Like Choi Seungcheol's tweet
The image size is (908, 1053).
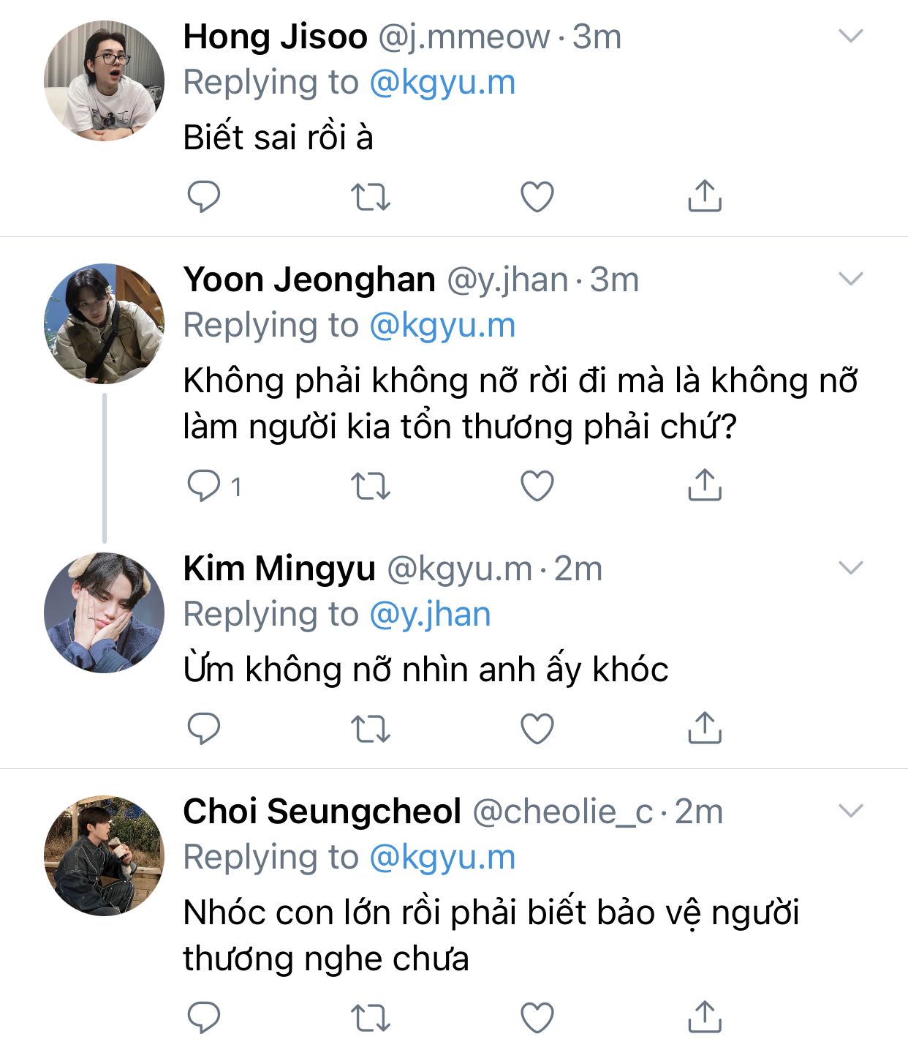pyautogui.click(x=537, y=1017)
